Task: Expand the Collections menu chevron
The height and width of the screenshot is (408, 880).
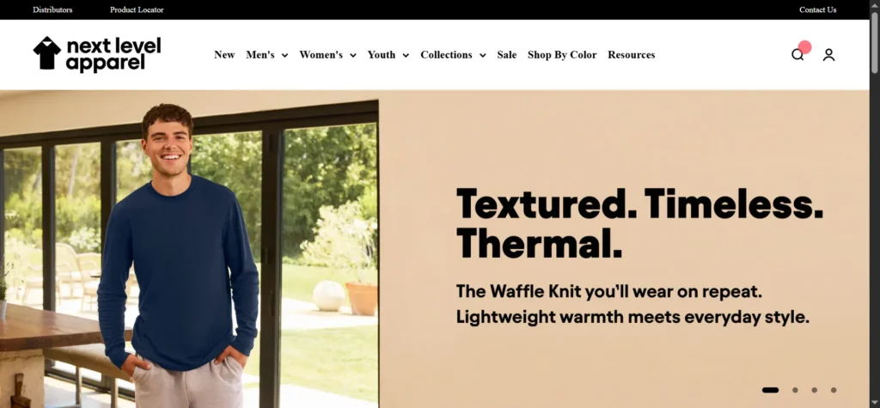Action: coord(483,55)
